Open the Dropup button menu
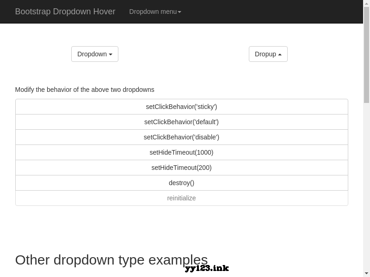The image size is (370, 277). click(268, 54)
